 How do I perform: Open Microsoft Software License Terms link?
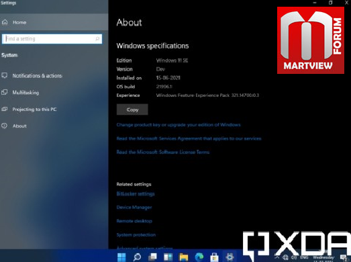(163, 152)
